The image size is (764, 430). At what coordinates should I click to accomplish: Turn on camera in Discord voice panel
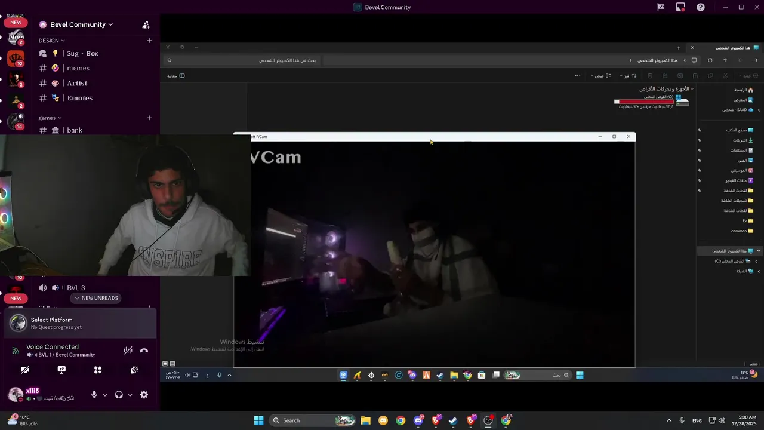[25, 370]
